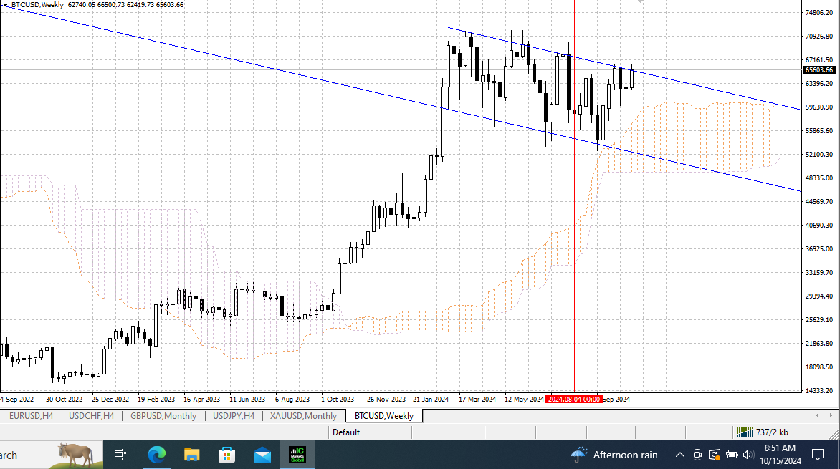Image resolution: width=840 pixels, height=469 pixels.
Task: Switch to the EURUSD,H4 chart tab
Action: click(31, 416)
